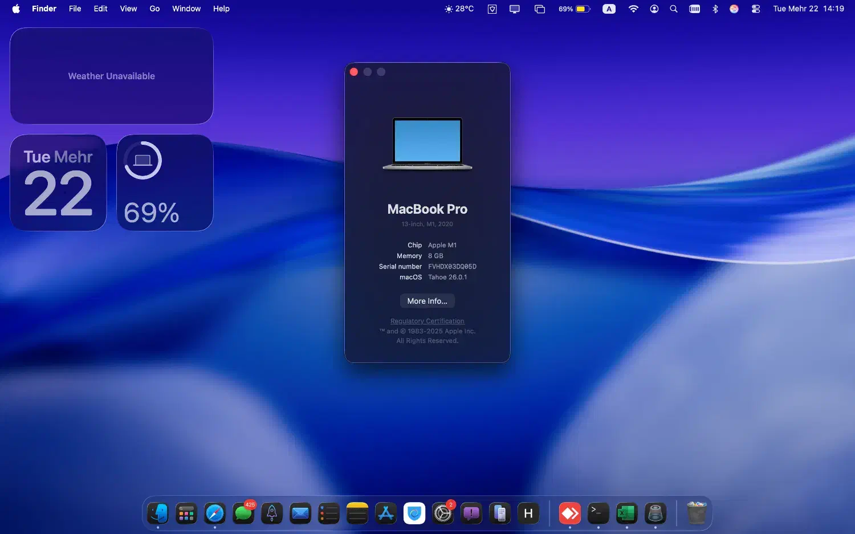Open the View menu
855x534 pixels.
click(x=128, y=9)
